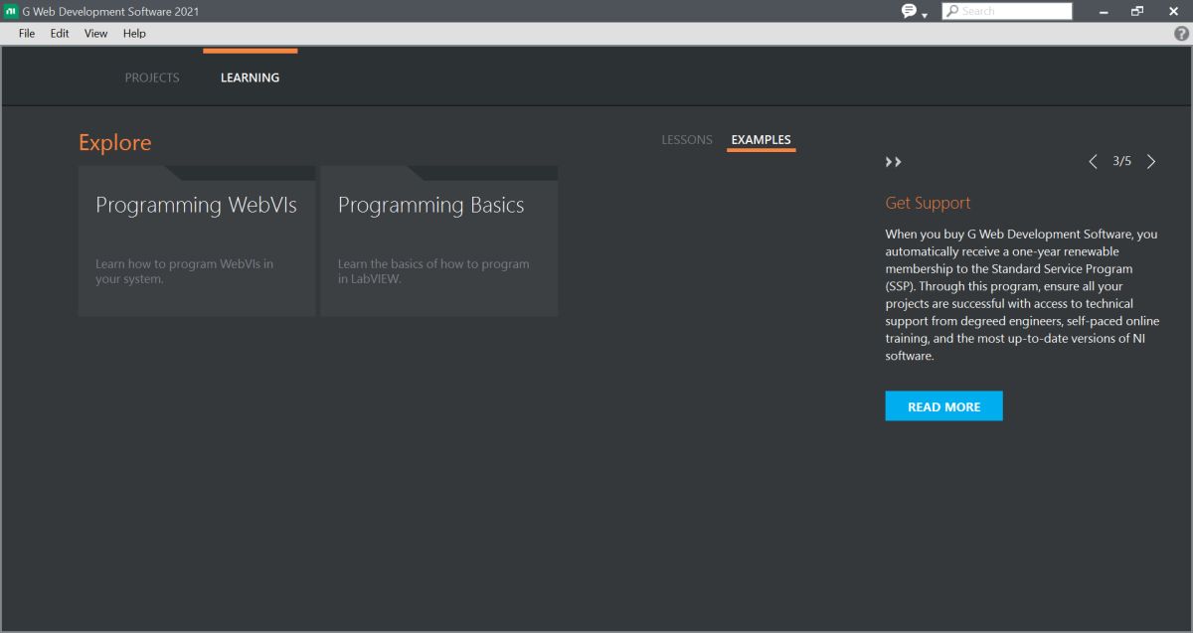Open the Edit menu
1193x633 pixels.
coord(60,33)
